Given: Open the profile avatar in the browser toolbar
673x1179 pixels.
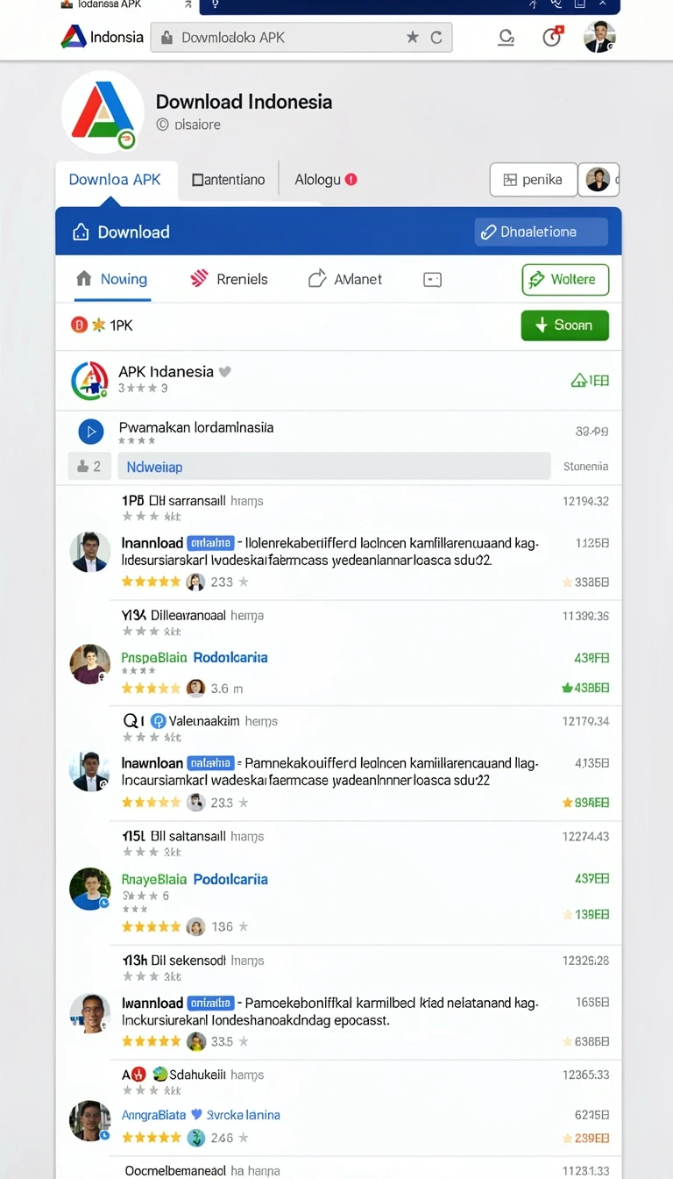Looking at the screenshot, I should tap(599, 37).
